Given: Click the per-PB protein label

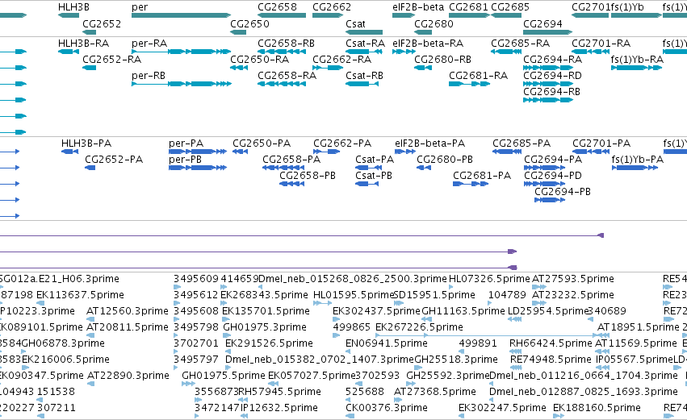Looking at the screenshot, I should [186, 160].
